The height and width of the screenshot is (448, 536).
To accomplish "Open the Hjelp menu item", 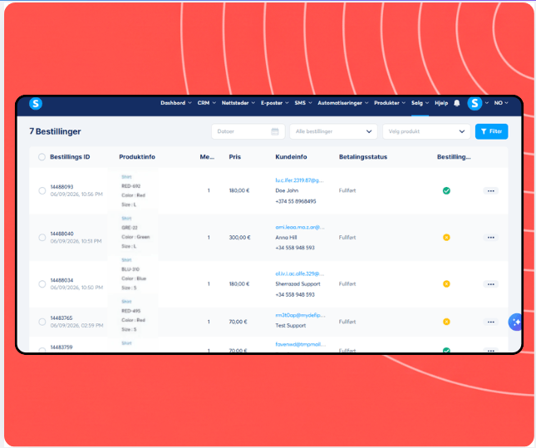I will 441,103.
